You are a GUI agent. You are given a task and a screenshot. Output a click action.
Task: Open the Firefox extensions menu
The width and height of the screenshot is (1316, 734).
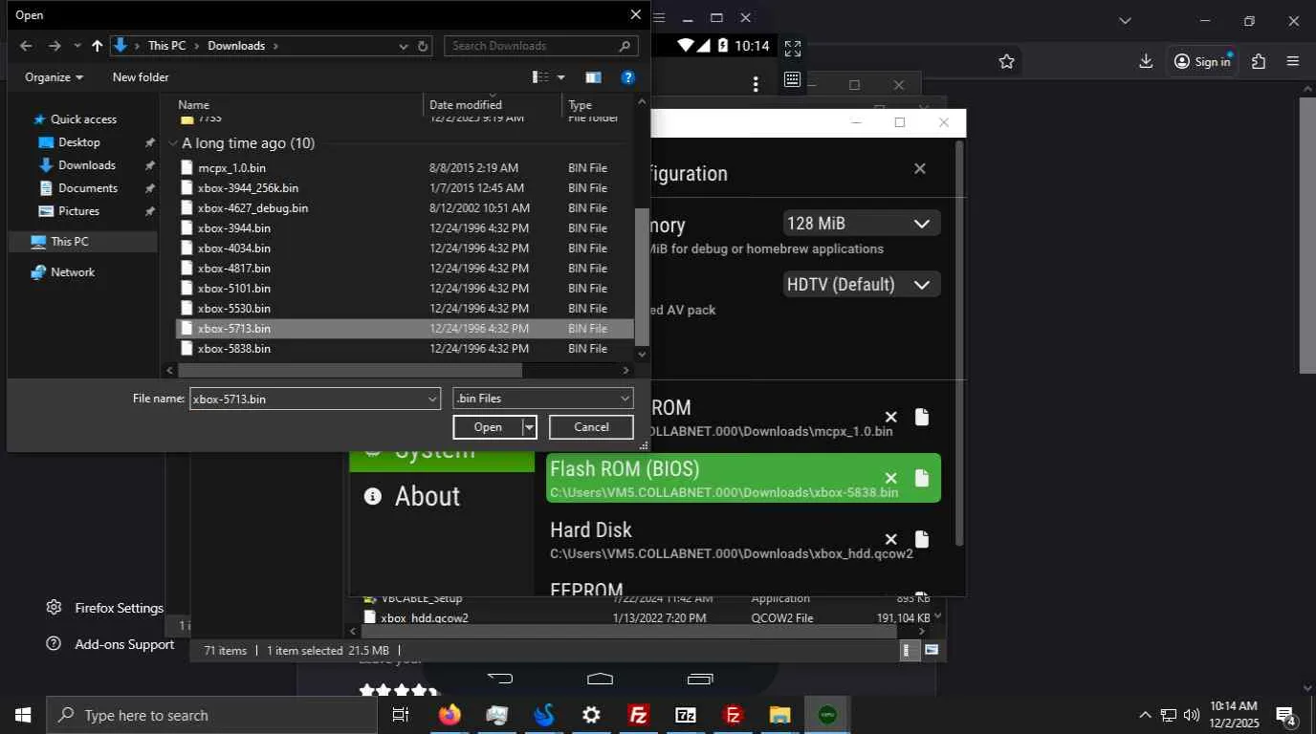(x=1259, y=61)
